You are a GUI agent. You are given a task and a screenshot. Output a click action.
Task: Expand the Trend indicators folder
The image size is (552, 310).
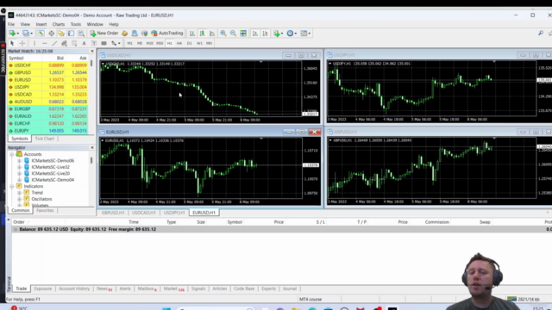click(x=19, y=193)
